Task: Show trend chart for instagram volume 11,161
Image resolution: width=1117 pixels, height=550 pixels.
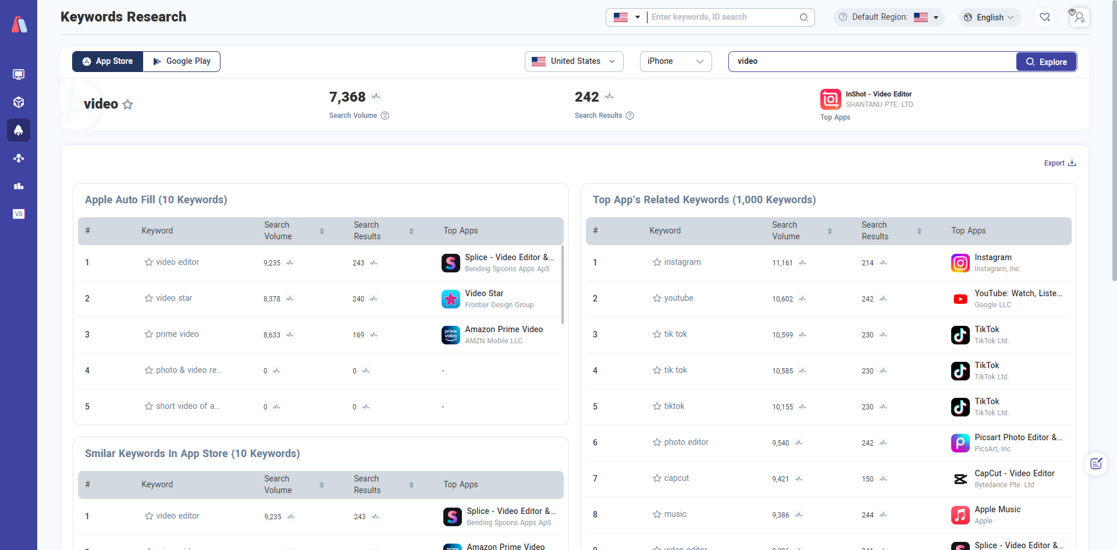Action: click(x=802, y=263)
